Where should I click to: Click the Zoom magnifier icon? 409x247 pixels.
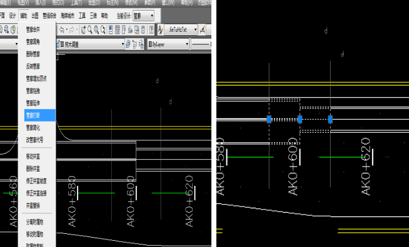point(90,30)
